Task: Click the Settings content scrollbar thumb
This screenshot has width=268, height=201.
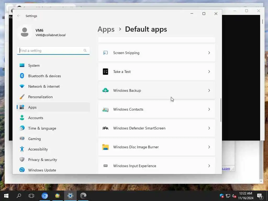Action: 221,110
